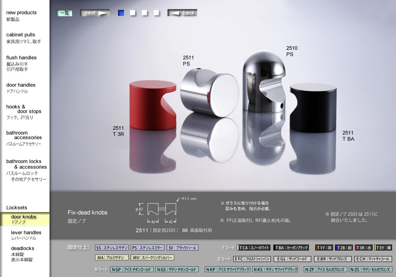Open bathroom locks & accessories category
The image size is (396, 277).
coord(26,170)
